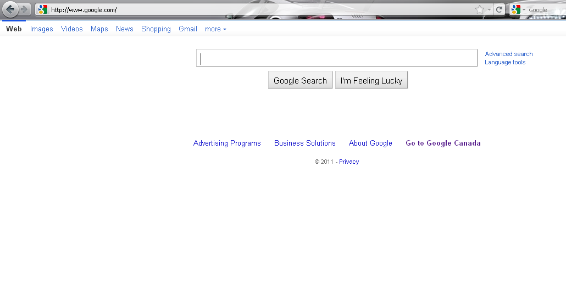The image size is (566, 294).
Task: Click the URL address bar text
Action: point(84,10)
